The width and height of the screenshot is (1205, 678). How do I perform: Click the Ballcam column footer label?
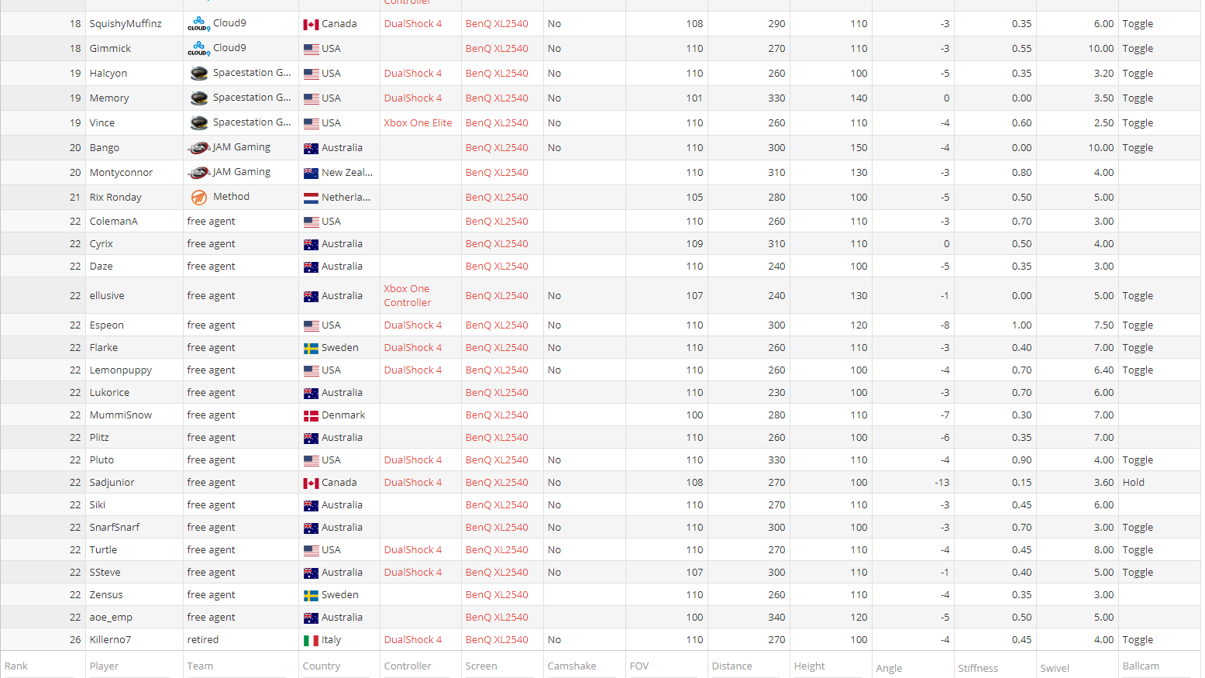[x=1141, y=666]
